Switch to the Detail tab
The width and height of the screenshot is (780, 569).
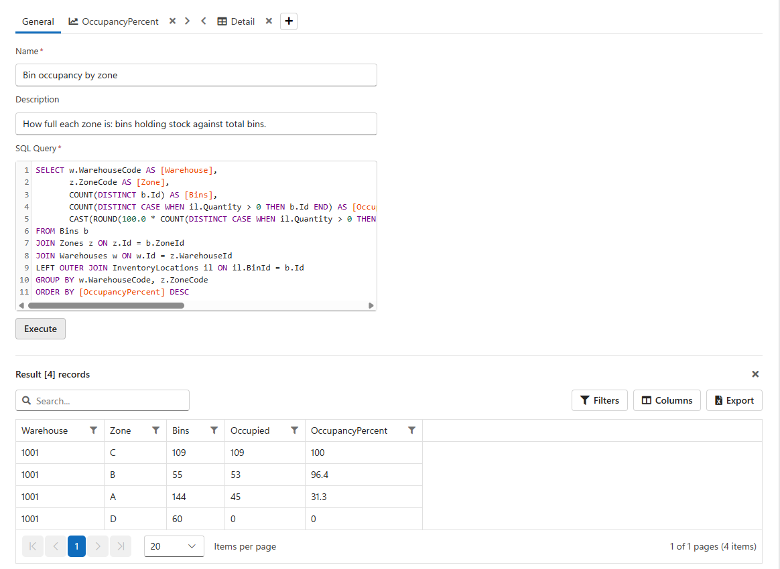tap(237, 21)
